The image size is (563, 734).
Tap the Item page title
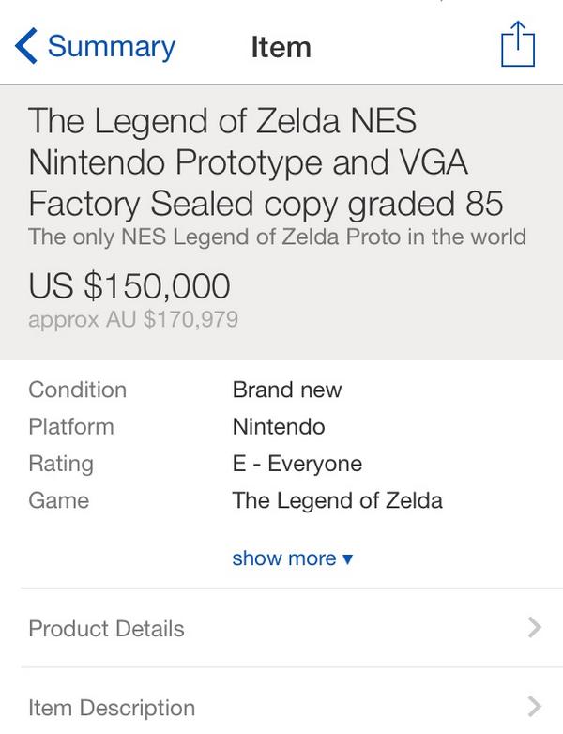[x=281, y=47]
